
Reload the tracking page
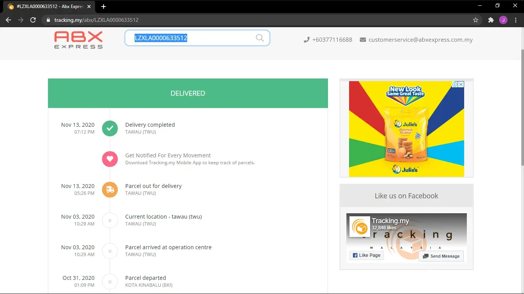click(33, 20)
